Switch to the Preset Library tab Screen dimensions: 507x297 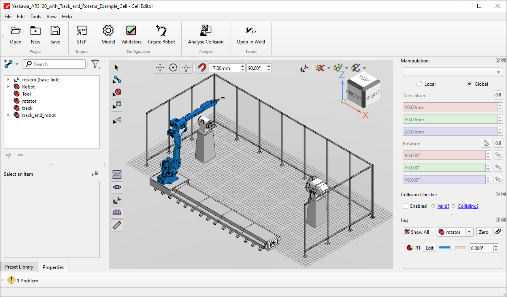pos(19,267)
